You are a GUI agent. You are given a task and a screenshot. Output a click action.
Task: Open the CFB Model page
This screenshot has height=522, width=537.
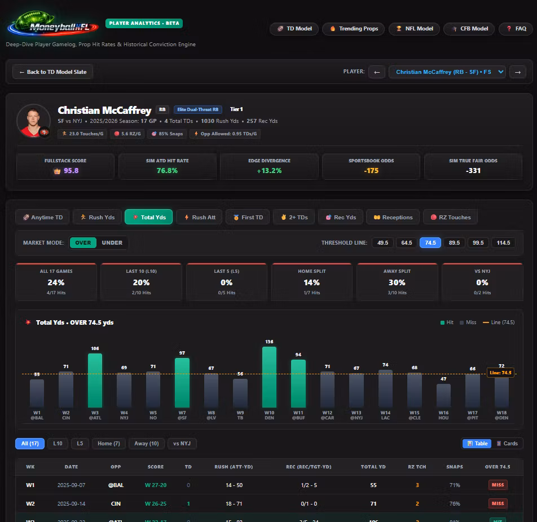coord(469,29)
